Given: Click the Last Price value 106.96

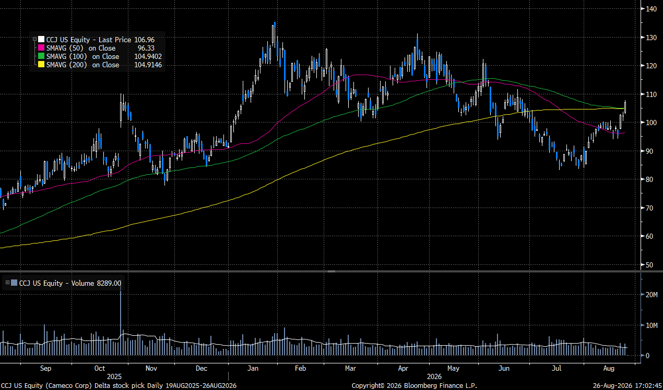Looking at the screenshot, I should (144, 40).
